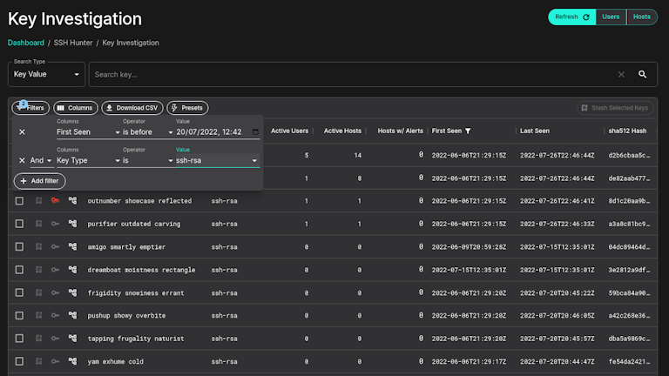Select checkbox for frigidity snowiness errant
The image size is (669, 376).
point(19,292)
